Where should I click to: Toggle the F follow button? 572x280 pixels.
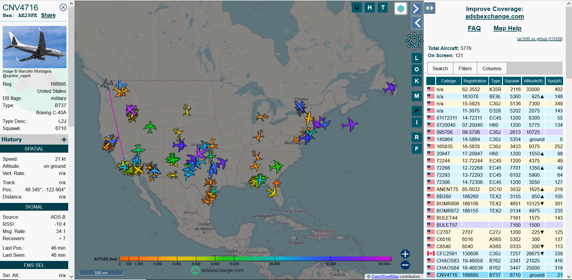[x=416, y=149]
